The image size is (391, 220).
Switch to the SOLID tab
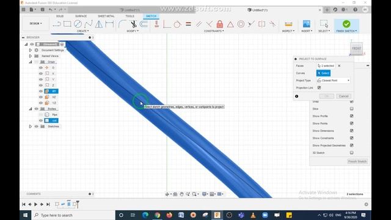pyautogui.click(x=60, y=16)
